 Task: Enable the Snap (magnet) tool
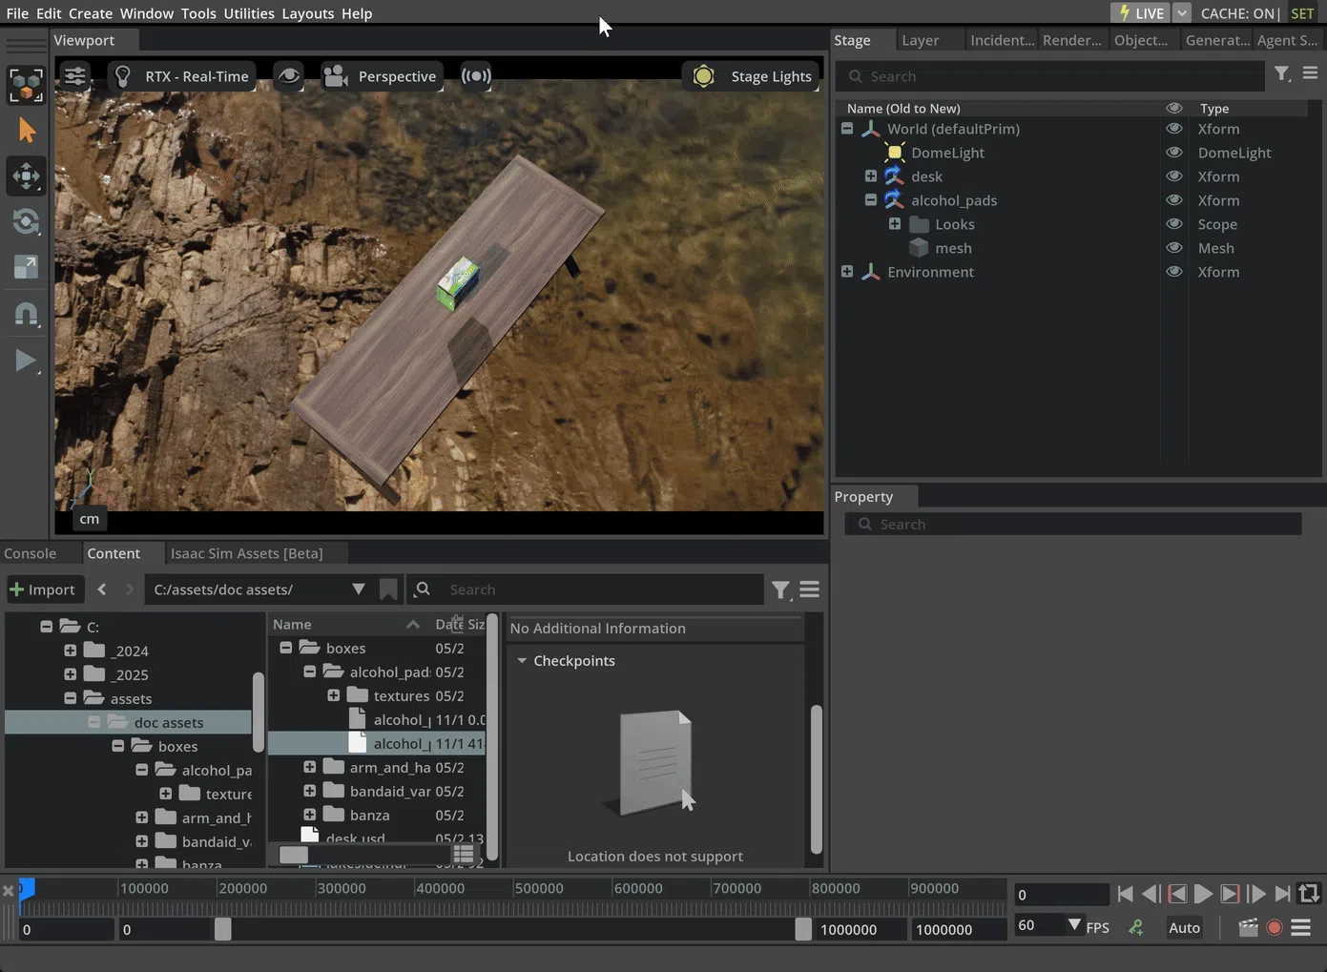click(x=26, y=314)
